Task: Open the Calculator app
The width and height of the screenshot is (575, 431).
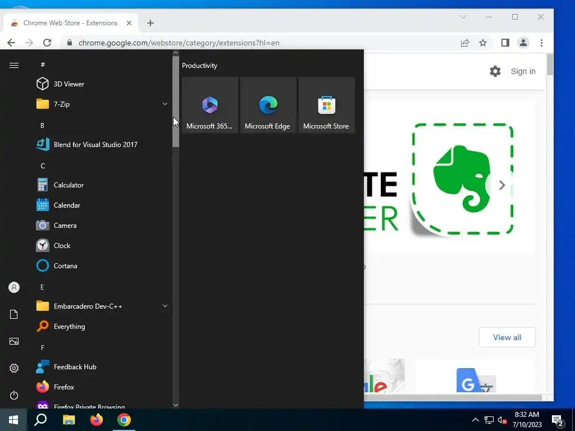Action: point(101,185)
